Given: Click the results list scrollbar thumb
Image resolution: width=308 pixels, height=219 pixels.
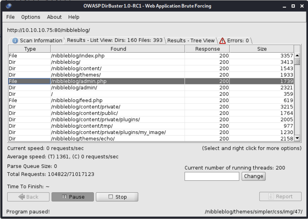Looking at the screenshot, I should (x=297, y=62).
